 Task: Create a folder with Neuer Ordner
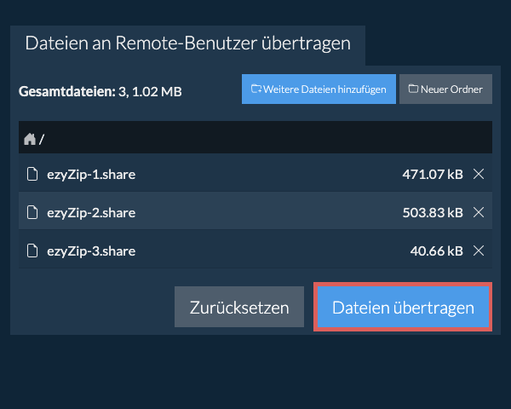click(x=445, y=89)
